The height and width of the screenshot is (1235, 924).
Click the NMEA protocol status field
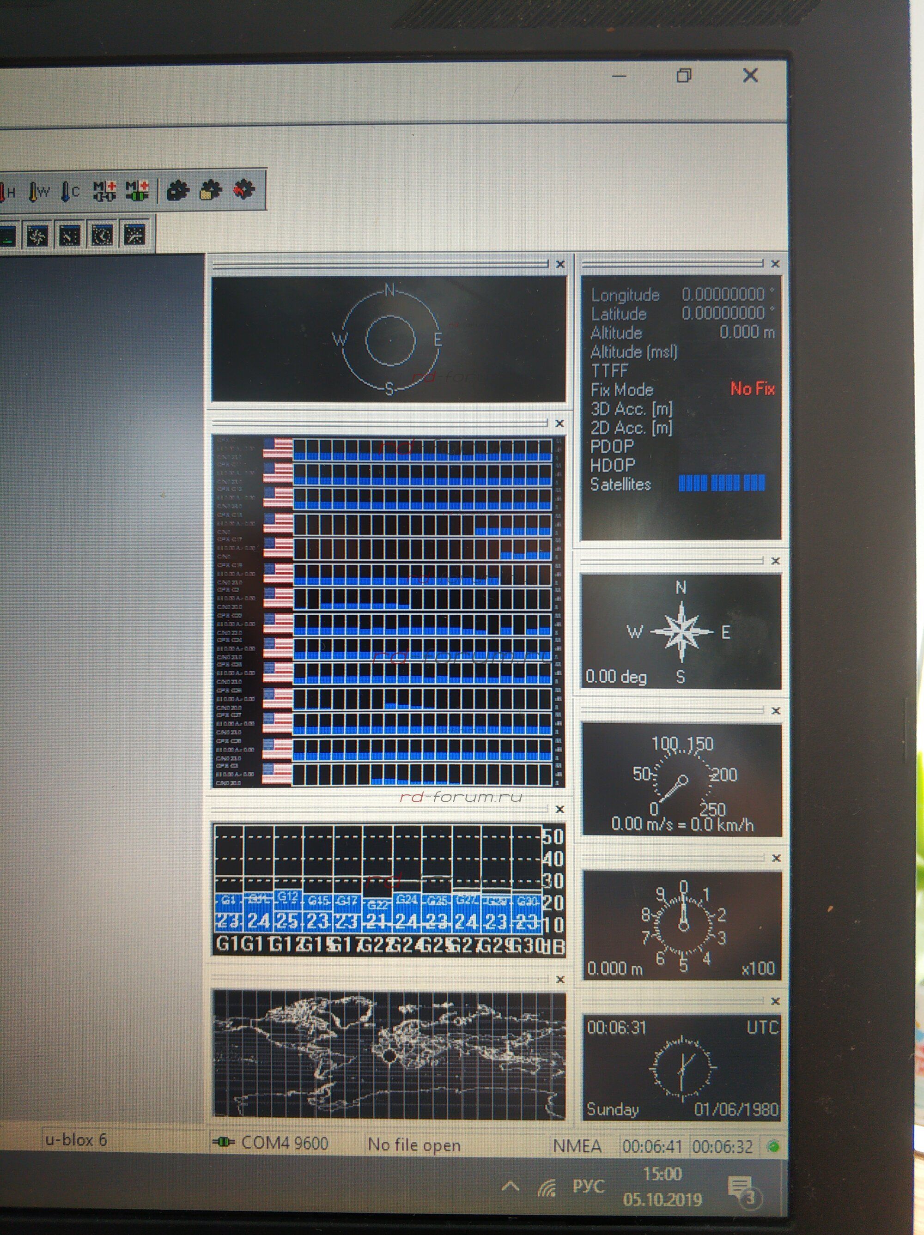pos(577,1146)
